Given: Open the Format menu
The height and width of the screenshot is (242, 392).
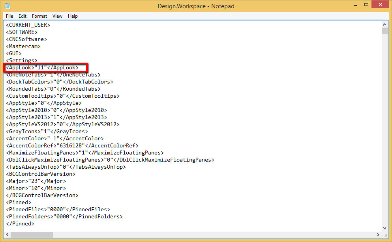Looking at the screenshot, I should pyautogui.click(x=39, y=16).
